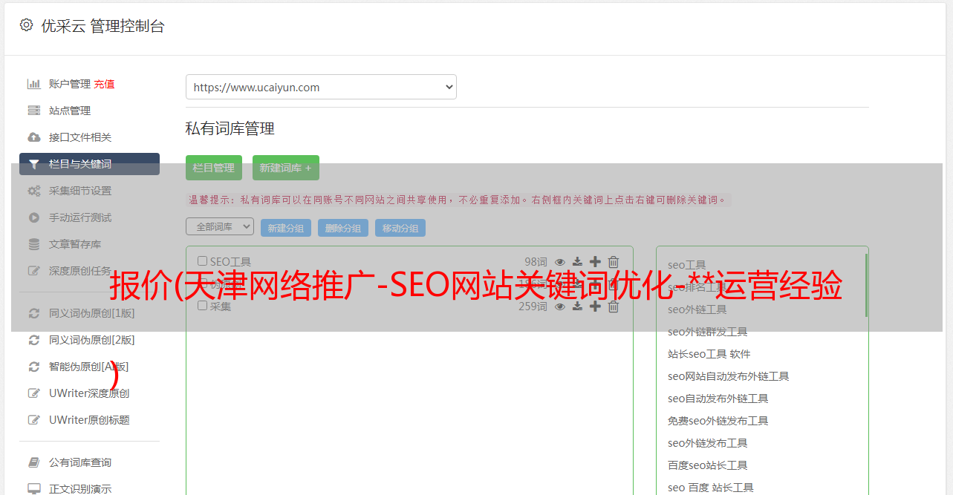Delete the SEO工具 library via trash icon
Image resolution: width=953 pixels, height=495 pixels.
[614, 262]
